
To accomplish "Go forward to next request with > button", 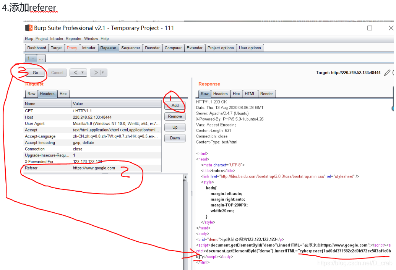I will (x=96, y=73).
